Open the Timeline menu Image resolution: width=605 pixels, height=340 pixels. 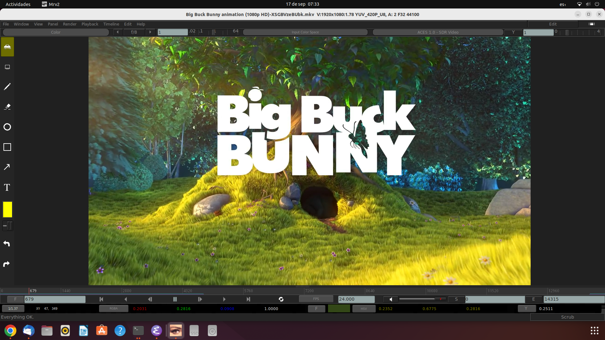[x=111, y=24]
